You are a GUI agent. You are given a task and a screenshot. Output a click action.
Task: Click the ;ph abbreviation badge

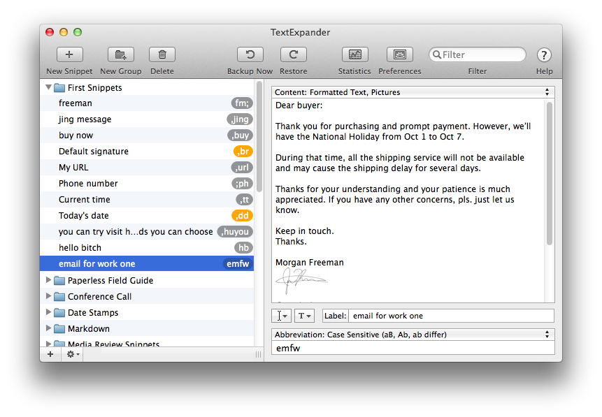(242, 184)
